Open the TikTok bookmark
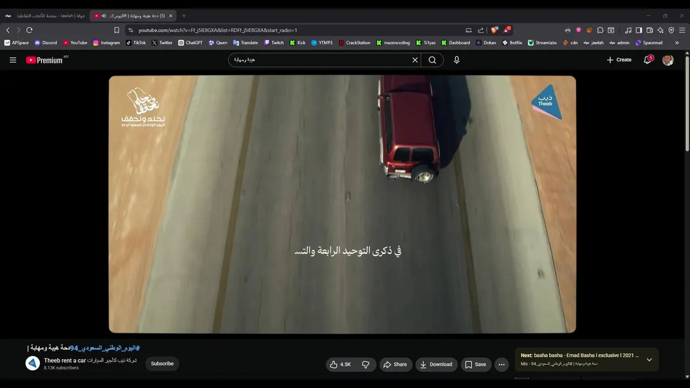Screen dimensions: 690x388 136,43
